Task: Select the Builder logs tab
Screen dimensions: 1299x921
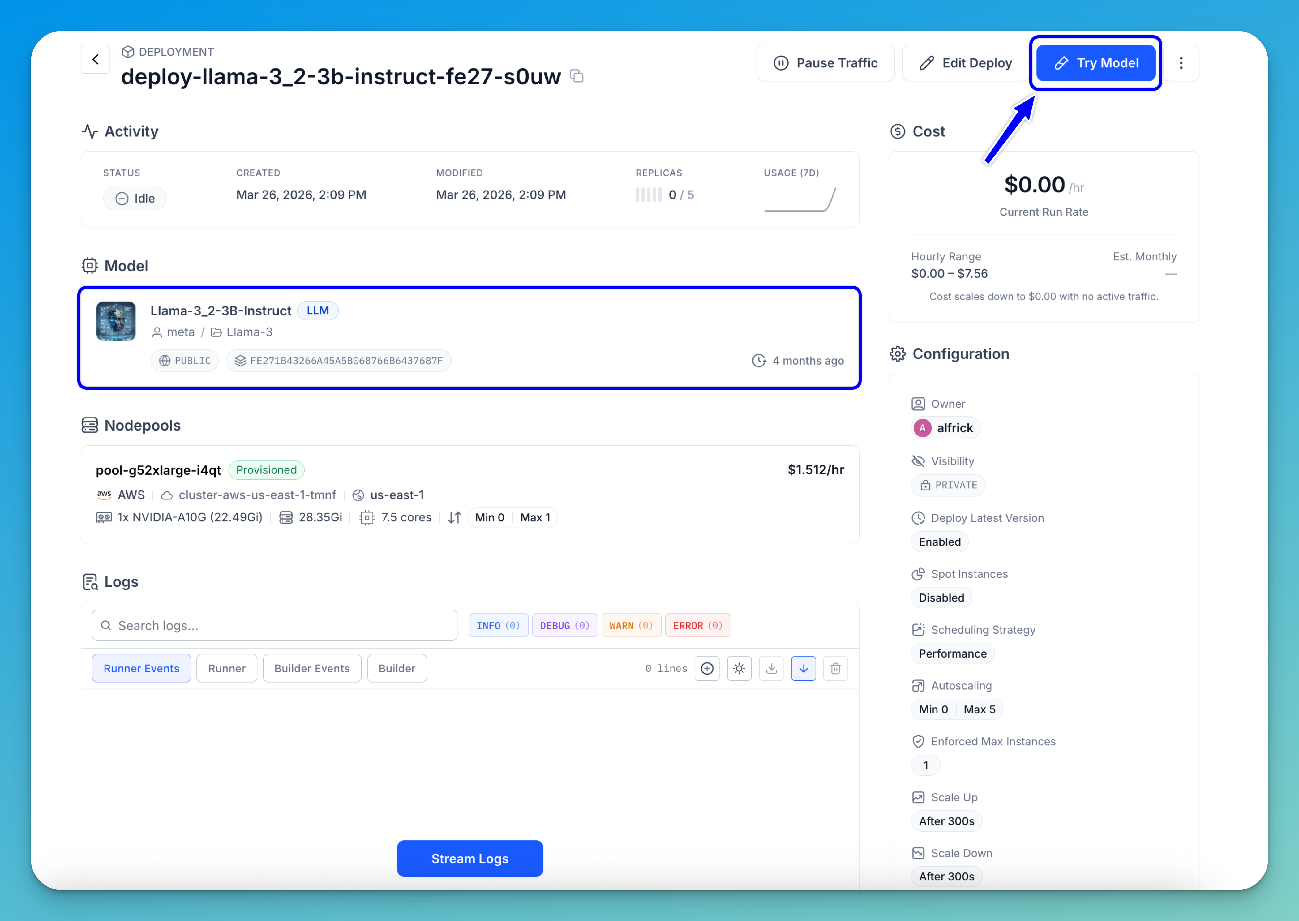Action: click(396, 669)
